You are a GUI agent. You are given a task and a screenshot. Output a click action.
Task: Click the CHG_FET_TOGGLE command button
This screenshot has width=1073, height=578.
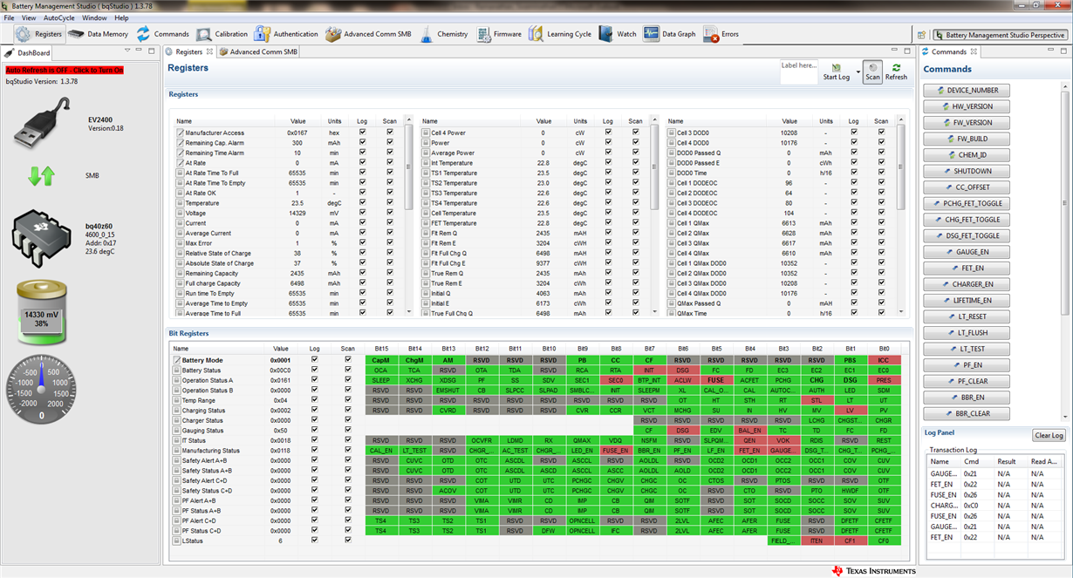pyautogui.click(x=967, y=220)
